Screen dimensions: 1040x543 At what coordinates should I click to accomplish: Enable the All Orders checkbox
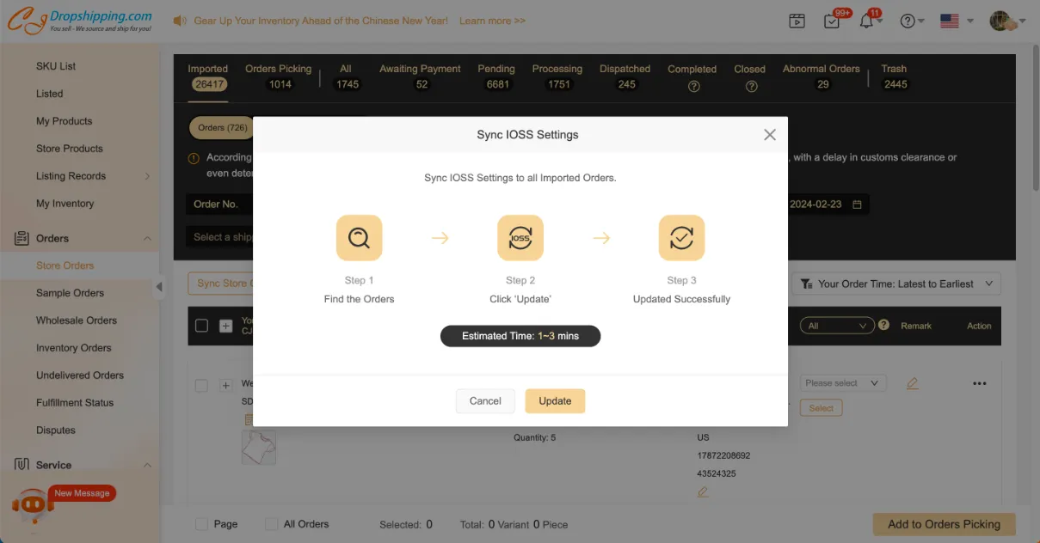point(272,524)
